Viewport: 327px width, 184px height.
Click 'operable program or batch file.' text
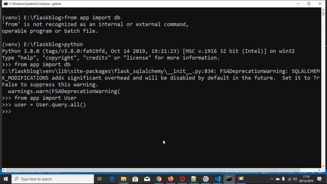click(x=50, y=31)
